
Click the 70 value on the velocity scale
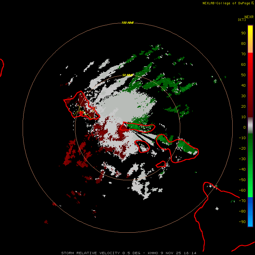[x=243, y=54]
